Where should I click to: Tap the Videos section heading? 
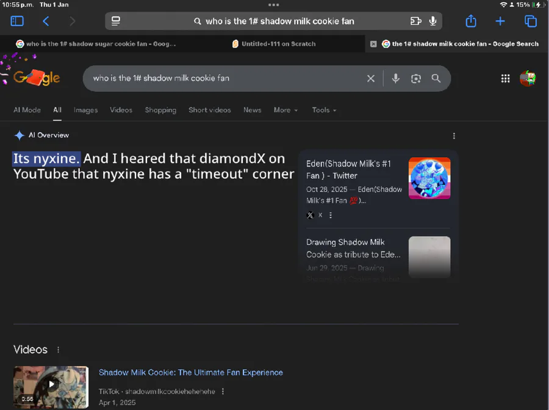pos(30,350)
